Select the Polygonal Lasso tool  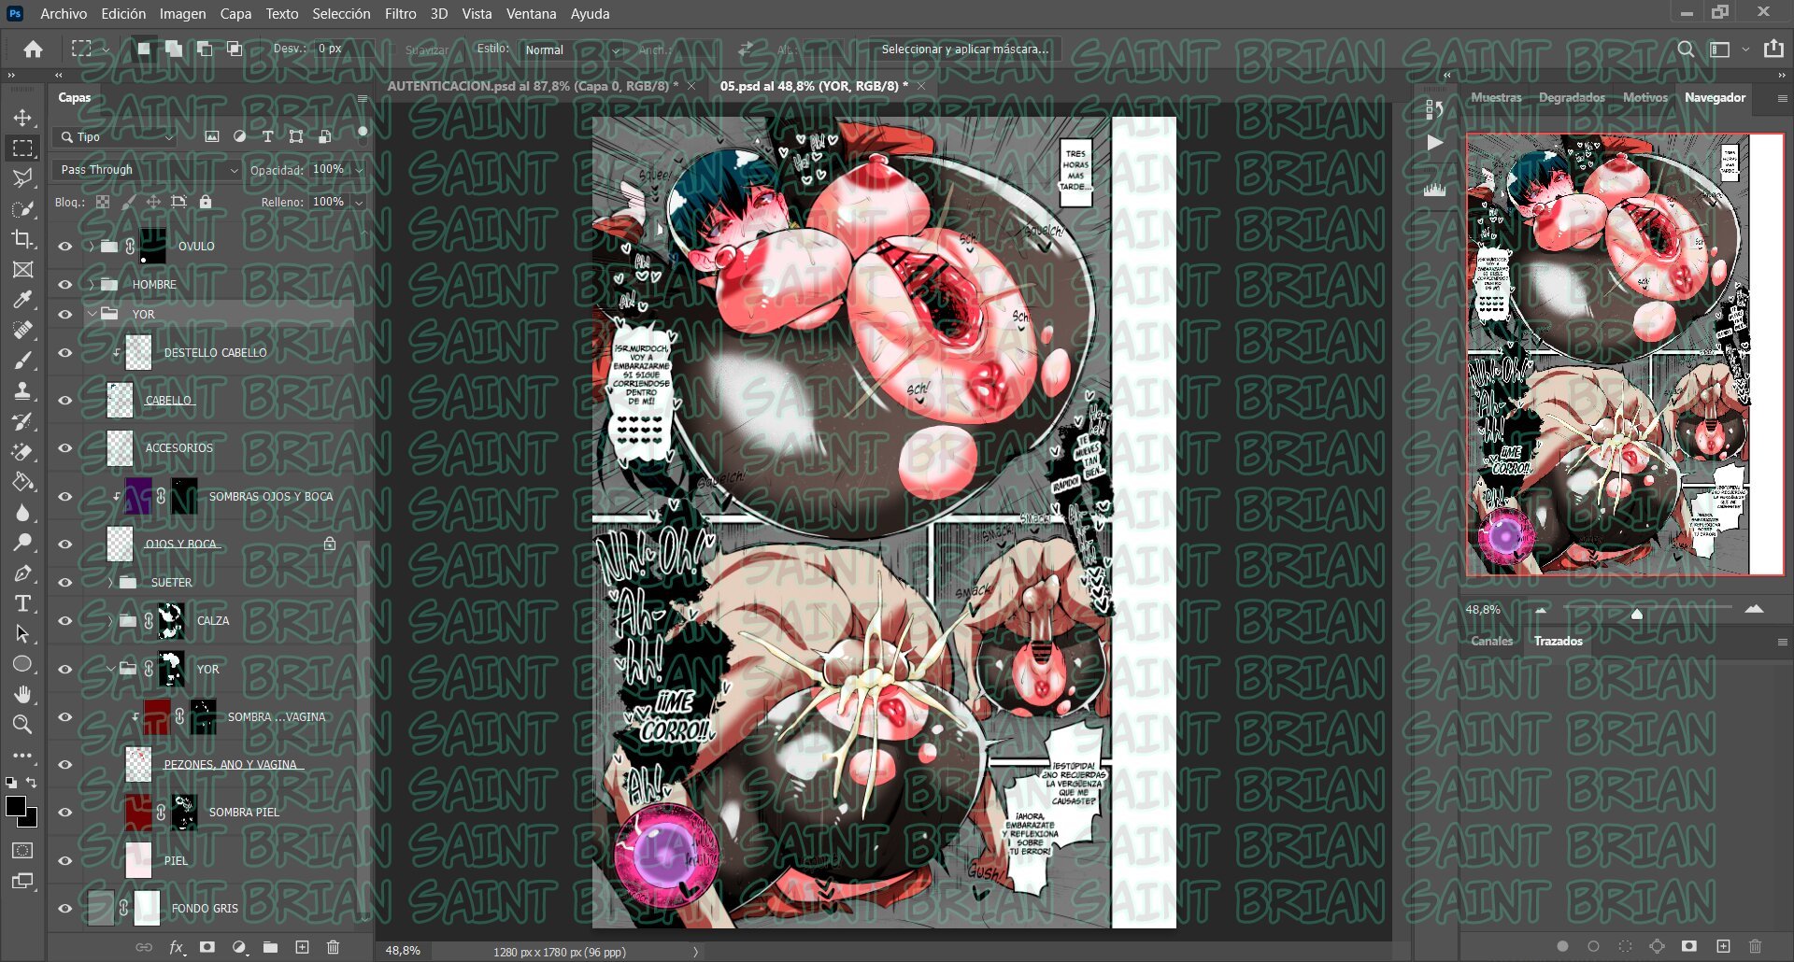pos(22,178)
